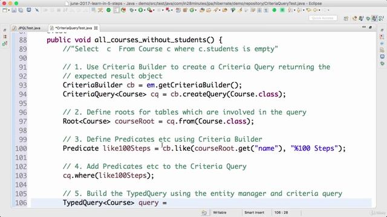387x217 pixels.
Task: Click the Smart Insert status entry
Action: click(254, 213)
